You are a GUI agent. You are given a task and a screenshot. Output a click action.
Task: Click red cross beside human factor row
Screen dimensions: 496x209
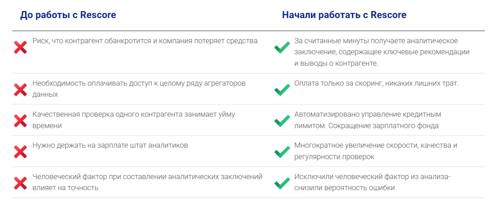click(x=20, y=183)
